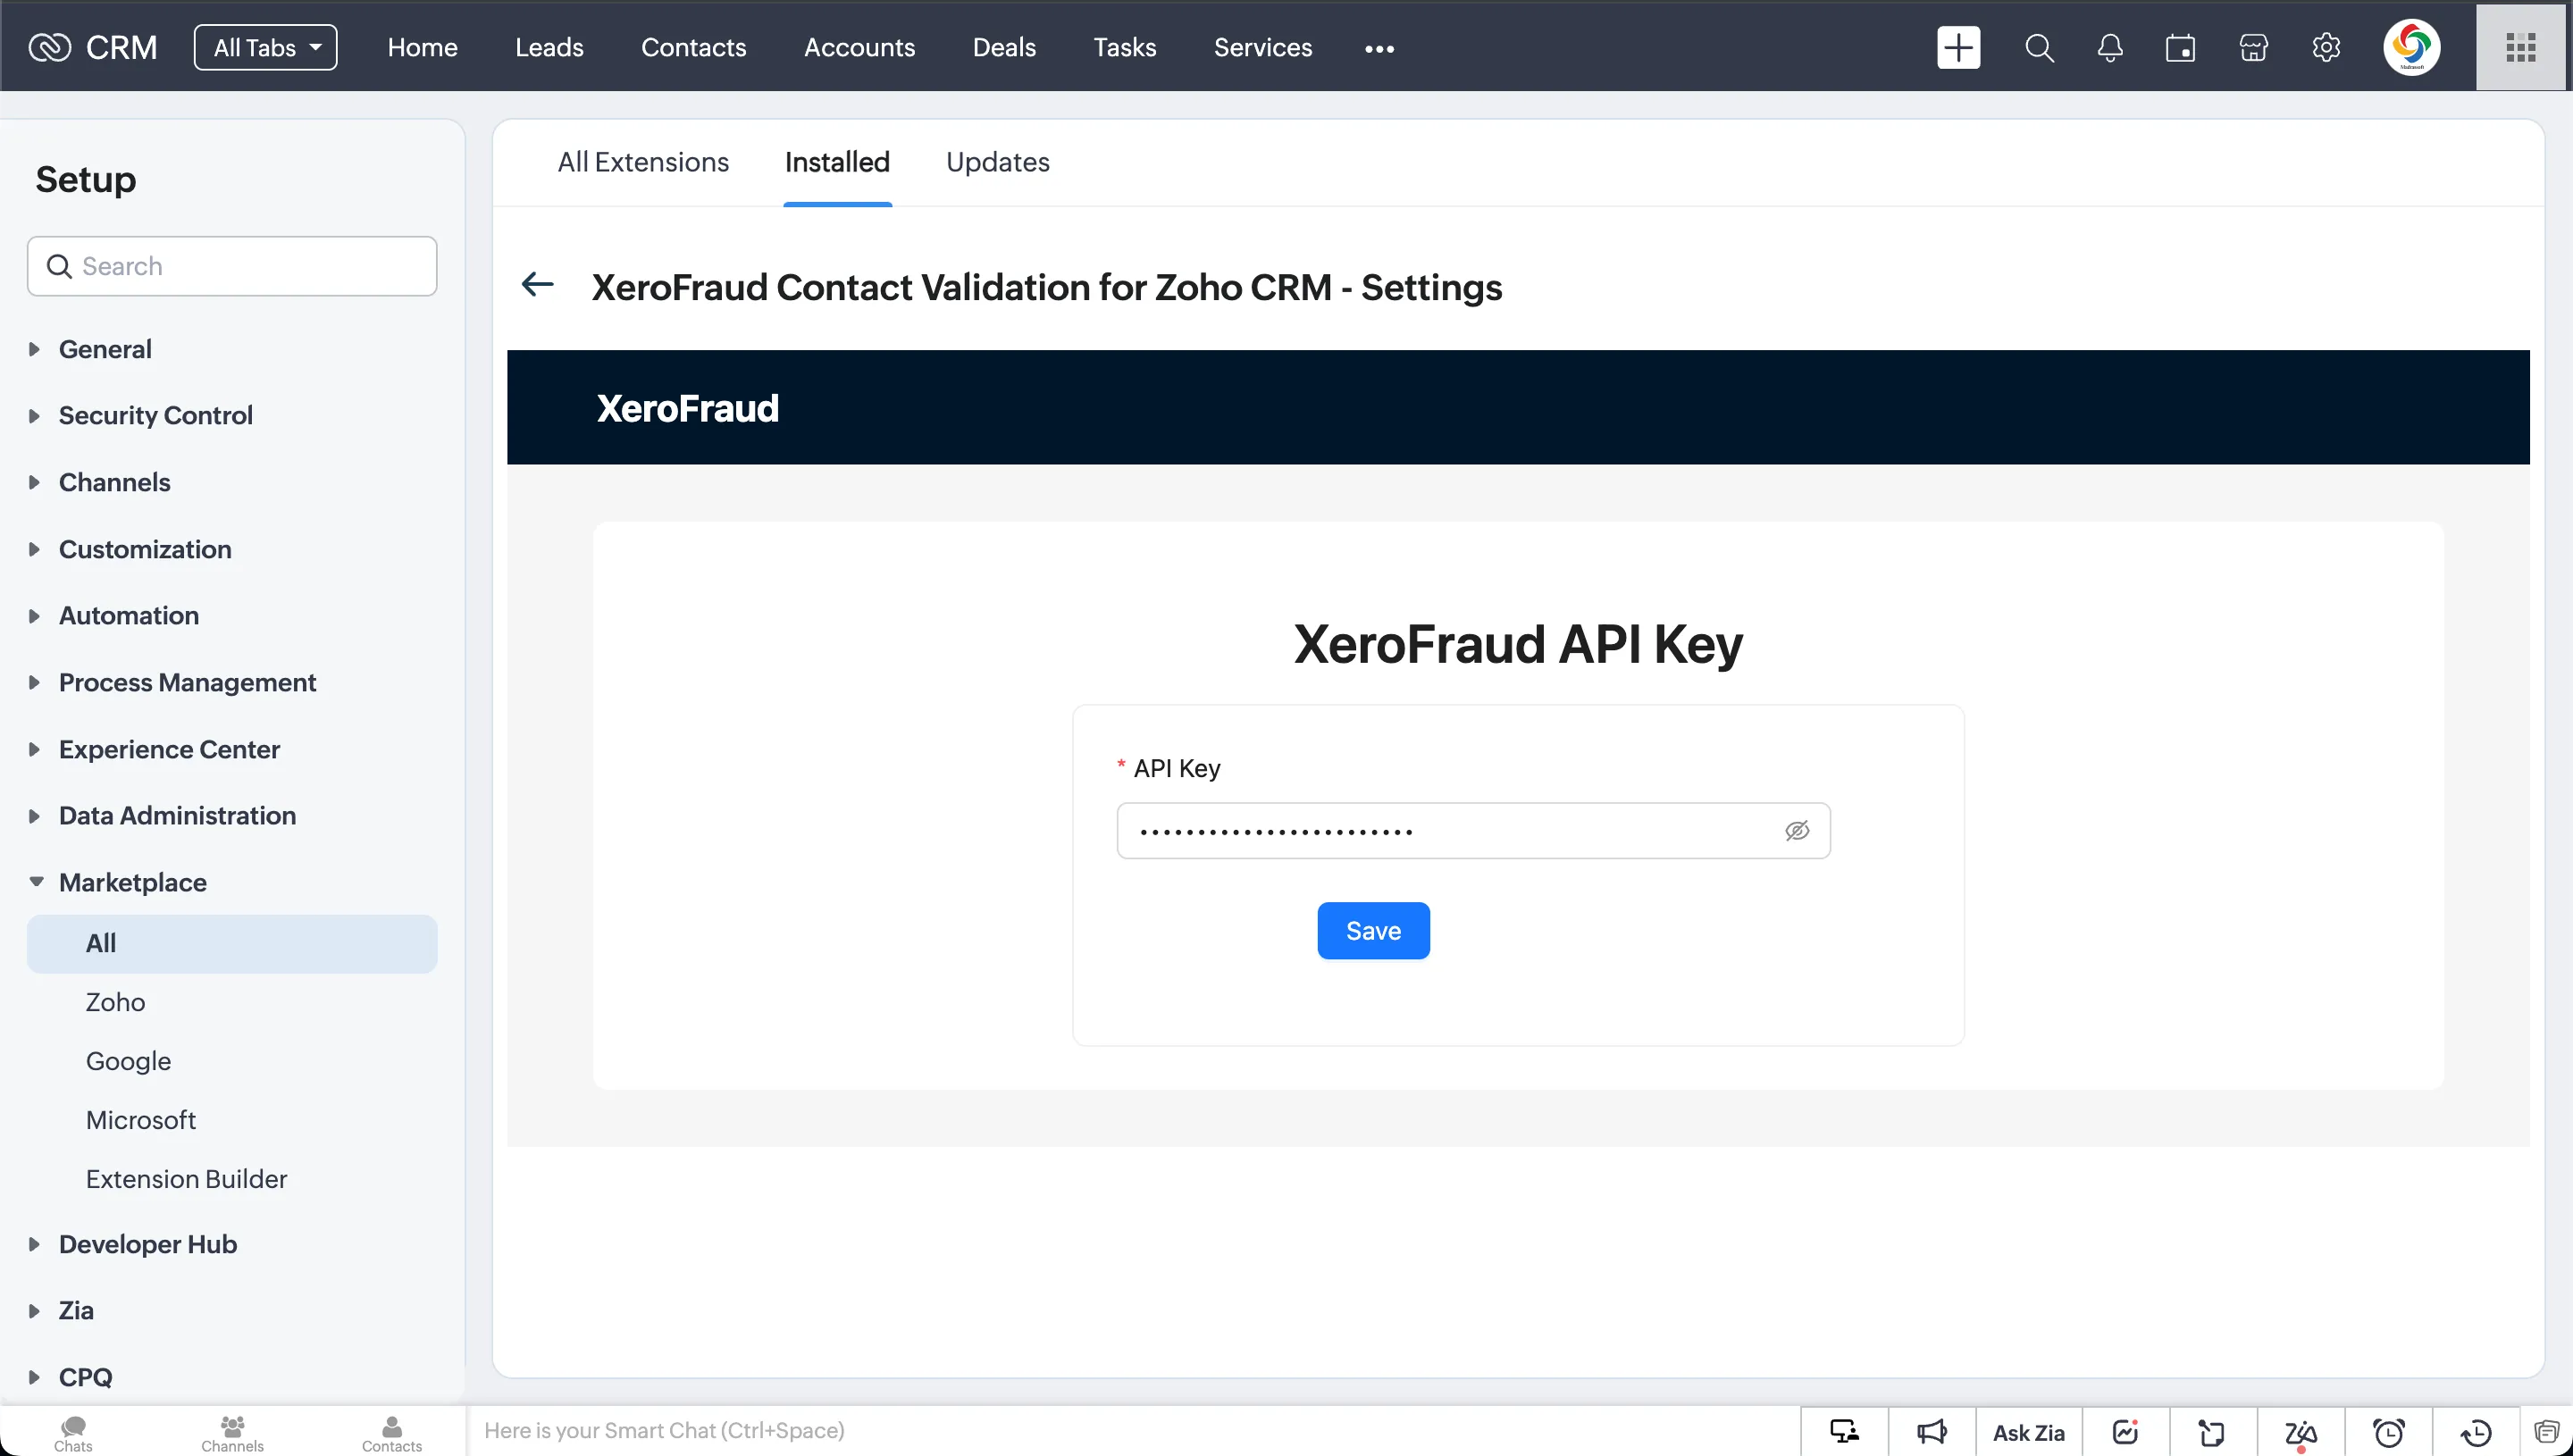Select Google under Marketplace
Image resolution: width=2573 pixels, height=1456 pixels.
pos(128,1061)
